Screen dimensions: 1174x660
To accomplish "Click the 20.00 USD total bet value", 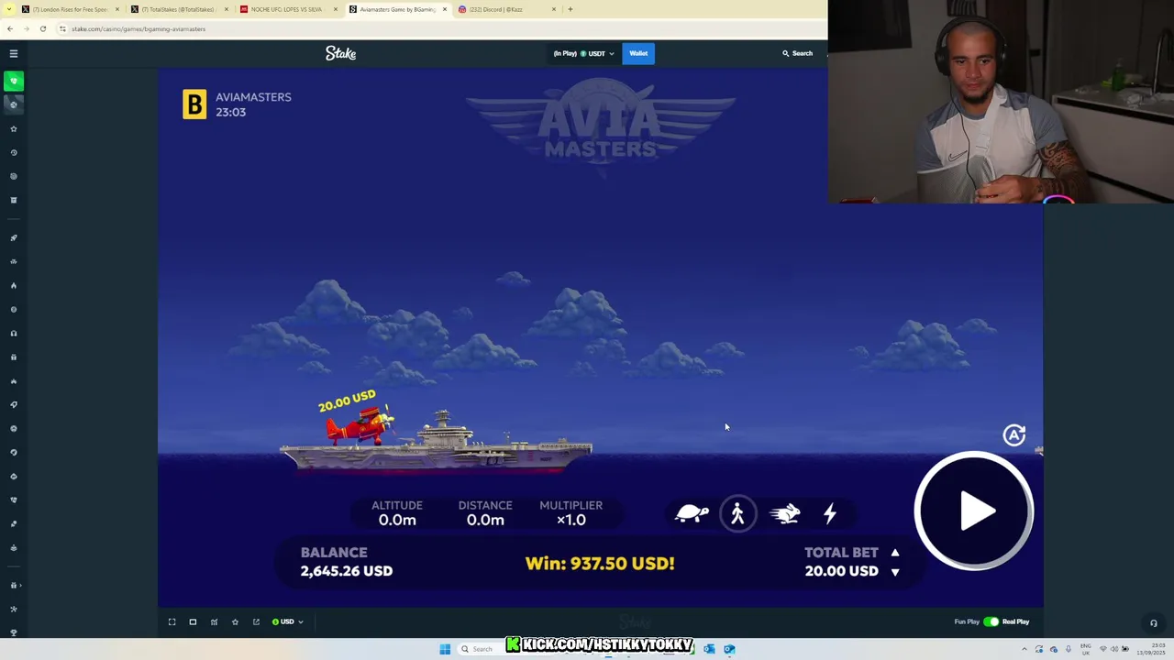I will click(x=841, y=571).
